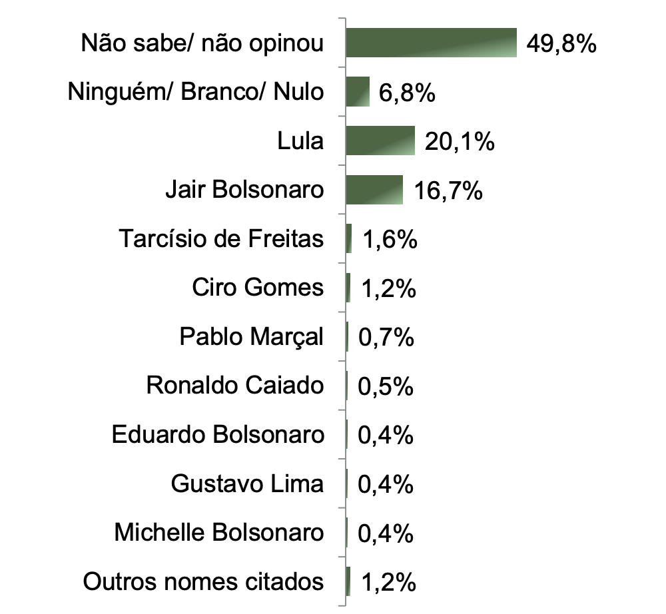Select the Pablo Marçal 0,7% value
This screenshot has height=614, width=666.
pyautogui.click(x=386, y=337)
